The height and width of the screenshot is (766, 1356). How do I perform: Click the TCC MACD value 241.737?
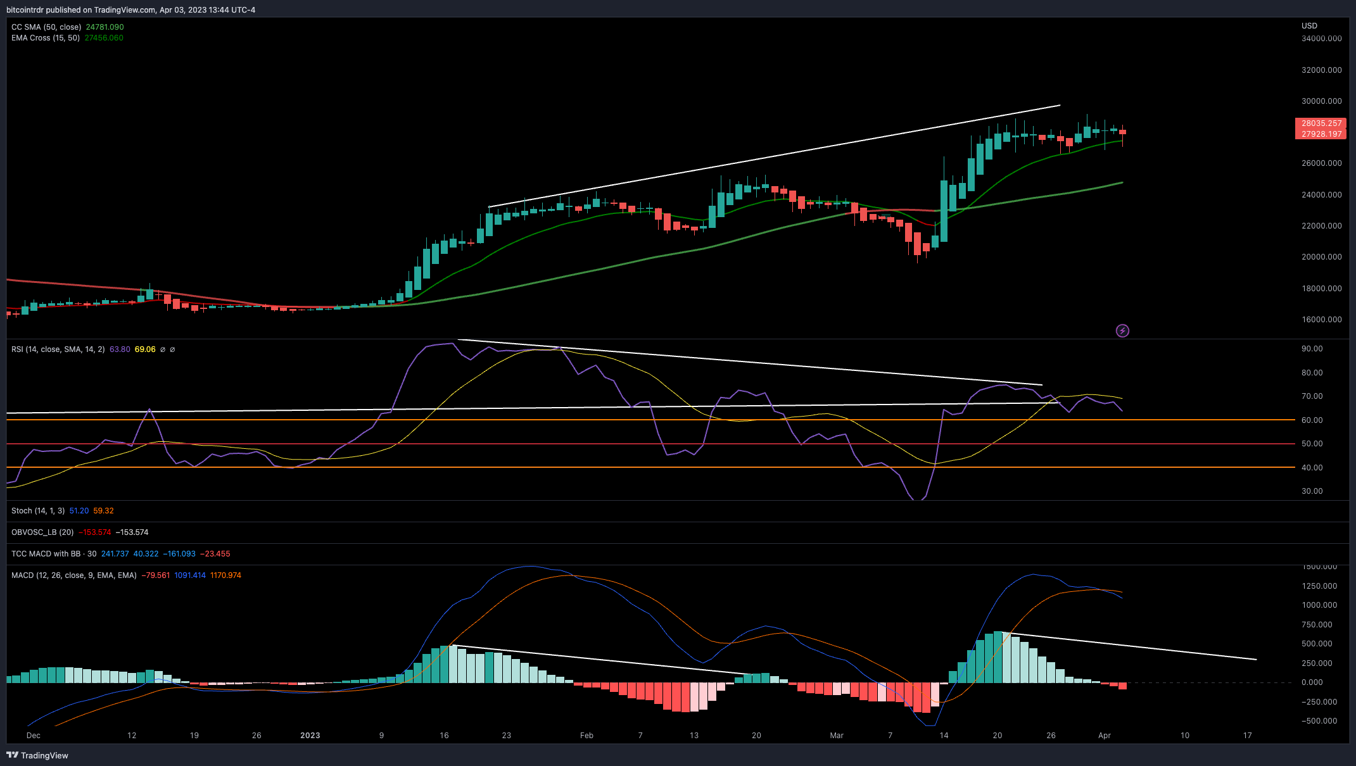click(x=115, y=554)
